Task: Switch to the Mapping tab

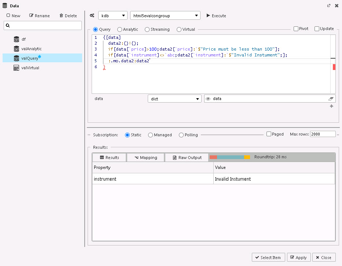Action: [145, 157]
